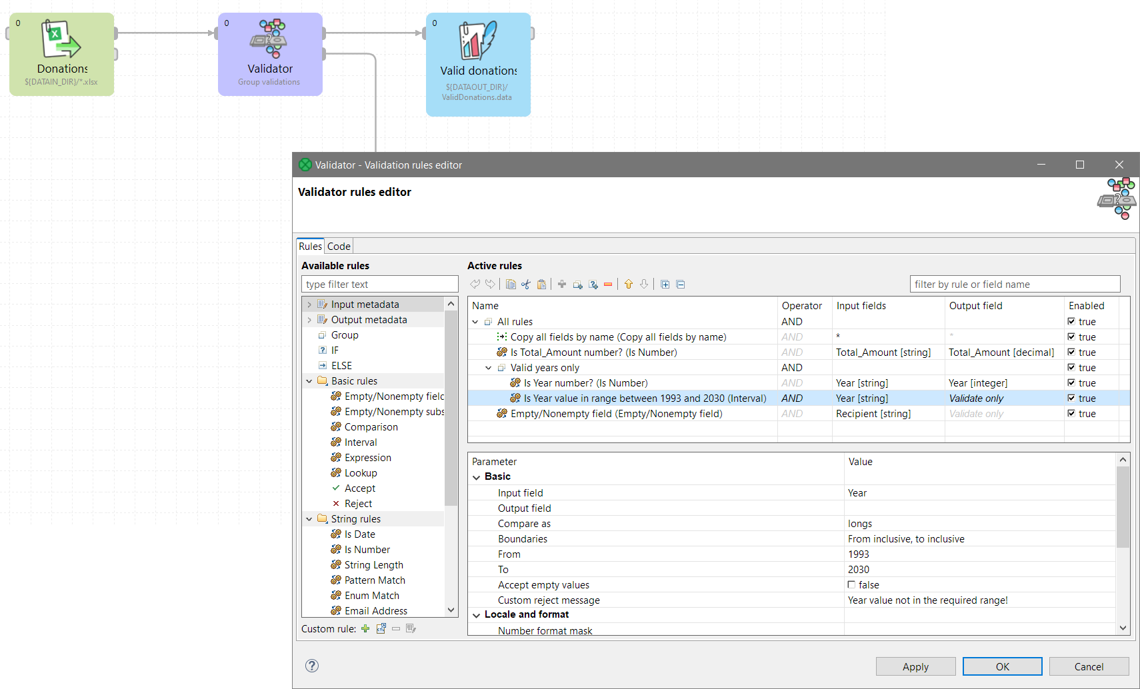Expand all active rules with expand-all icon
1140x689 pixels.
665,284
